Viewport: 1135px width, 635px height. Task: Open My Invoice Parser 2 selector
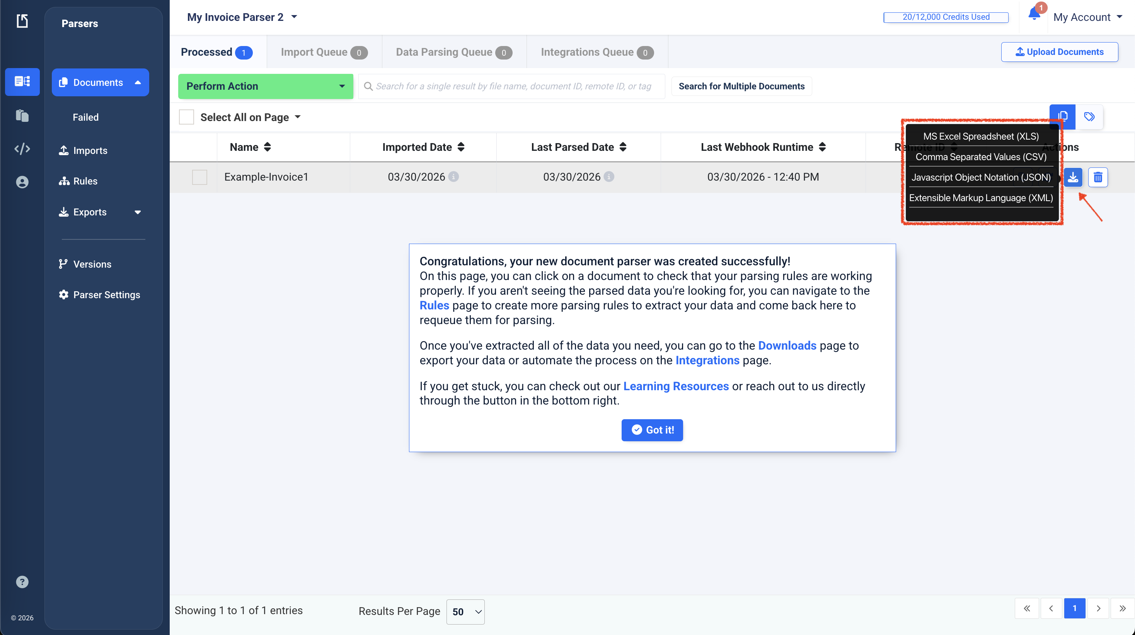click(242, 17)
